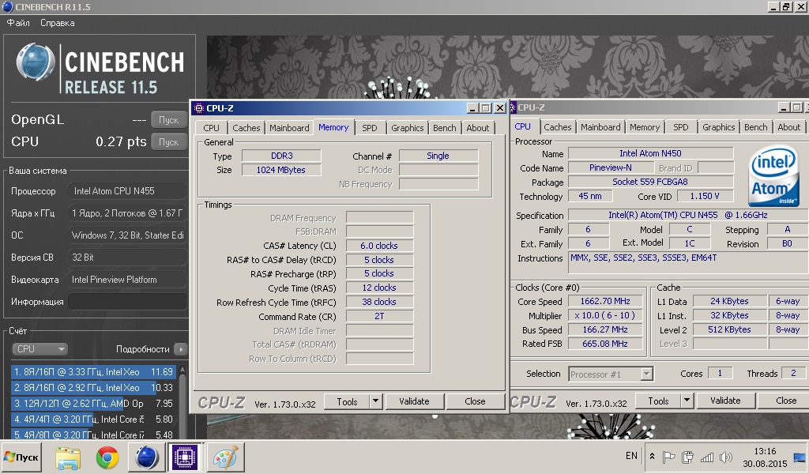Open Windows Explorer from the taskbar
The width and height of the screenshot is (809, 474).
pos(68,457)
